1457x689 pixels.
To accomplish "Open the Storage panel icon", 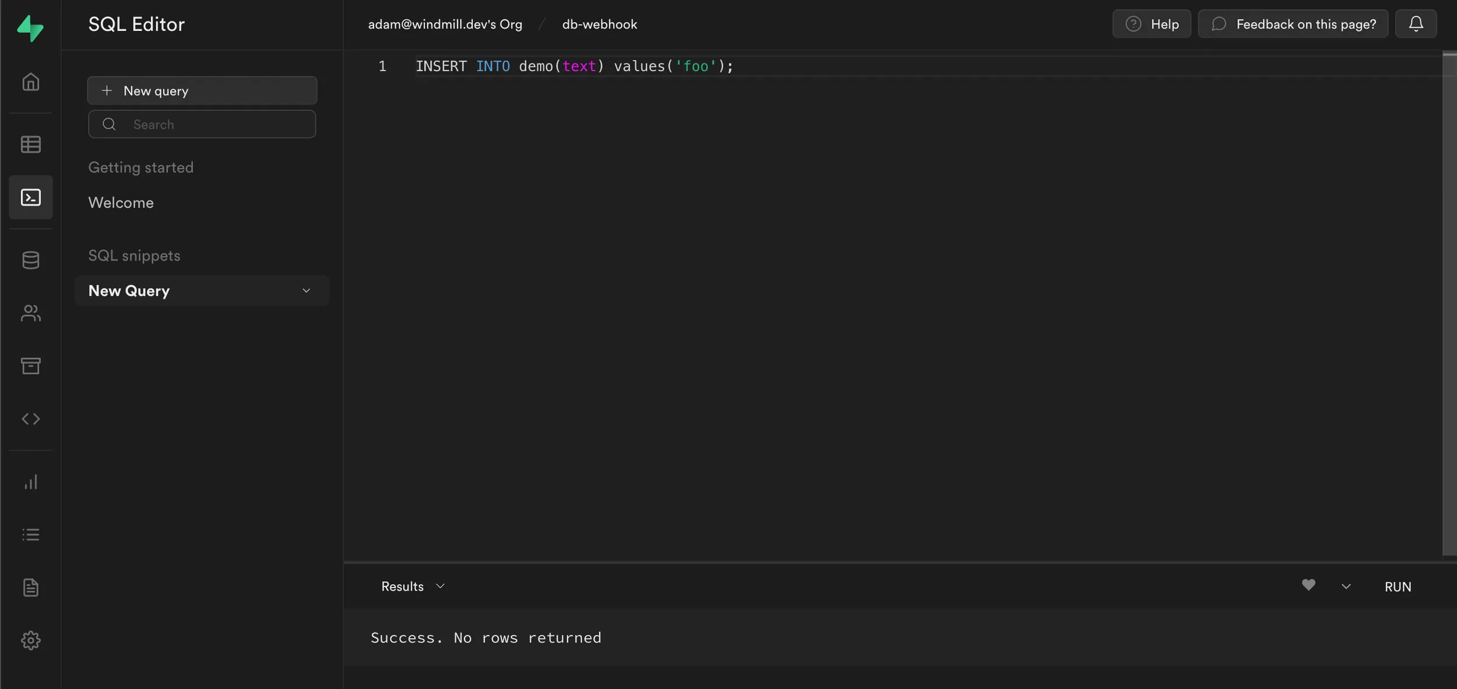I will [30, 365].
